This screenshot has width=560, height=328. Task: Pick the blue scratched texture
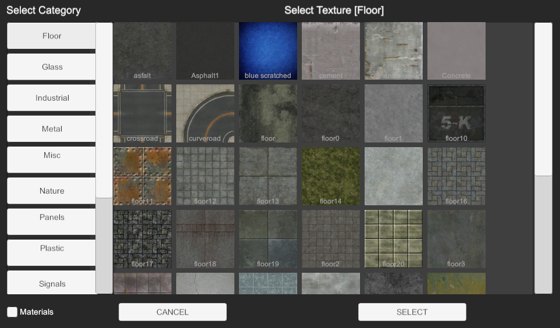(x=268, y=51)
